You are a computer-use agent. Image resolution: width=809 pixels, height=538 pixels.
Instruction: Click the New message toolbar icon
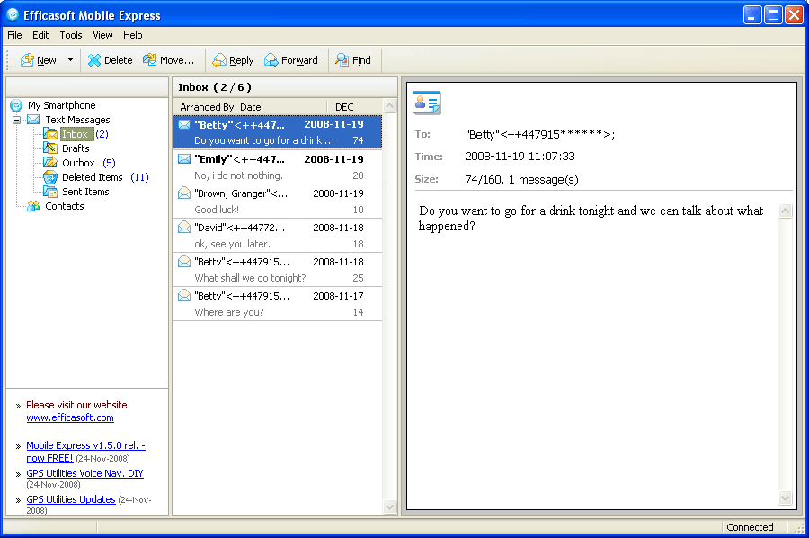coord(28,60)
